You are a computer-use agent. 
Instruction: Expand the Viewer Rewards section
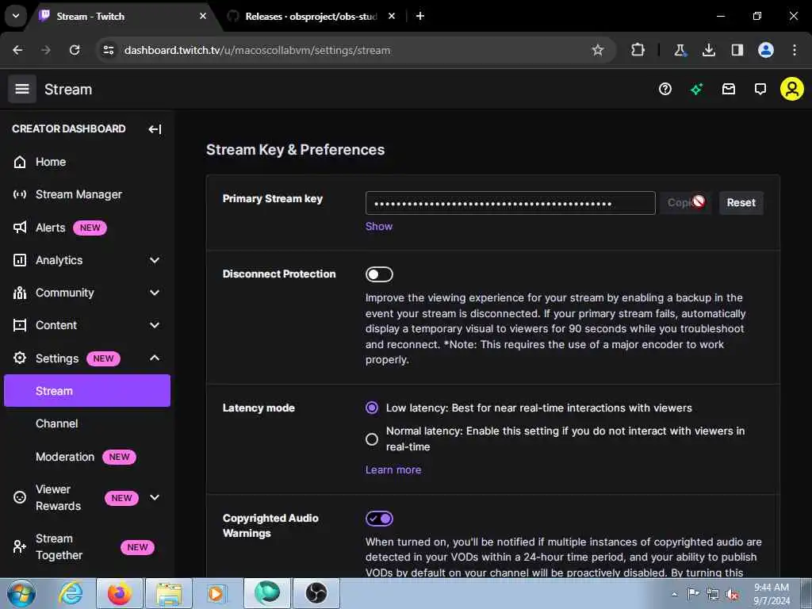(155, 497)
